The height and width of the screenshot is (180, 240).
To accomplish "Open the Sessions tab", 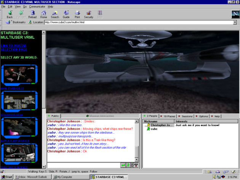I will tap(186, 116).
